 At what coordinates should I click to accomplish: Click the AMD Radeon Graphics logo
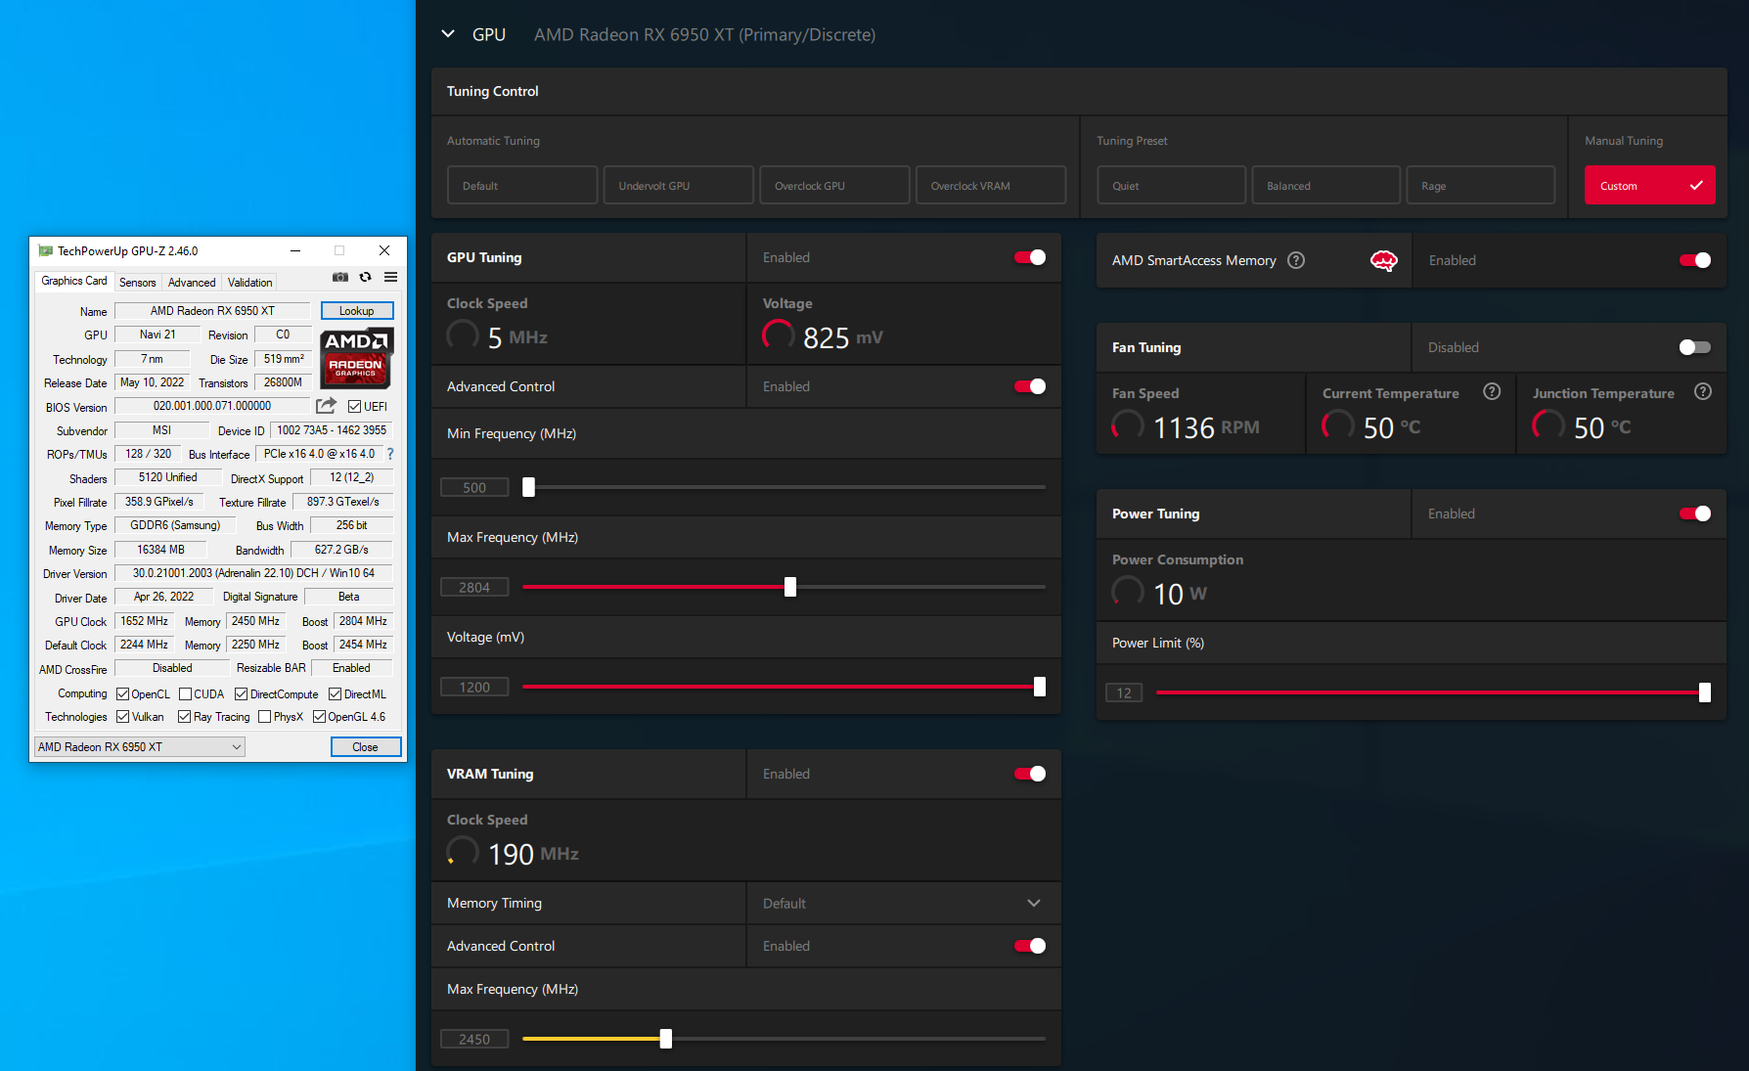pyautogui.click(x=357, y=358)
